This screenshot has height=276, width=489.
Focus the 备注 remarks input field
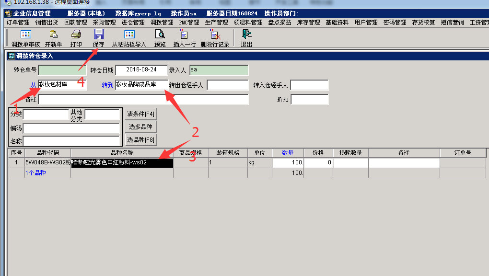143,99
